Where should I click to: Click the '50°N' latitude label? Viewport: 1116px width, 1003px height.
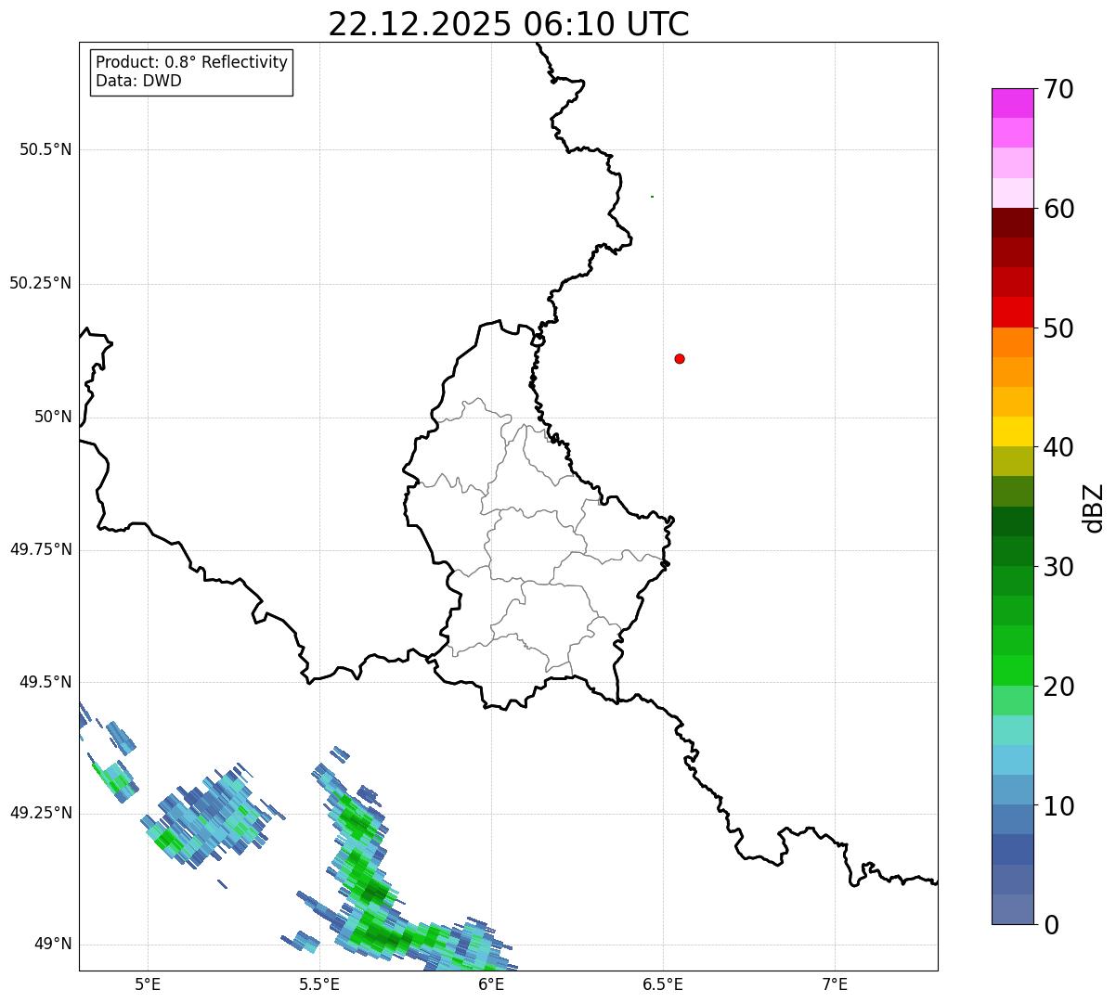point(53,417)
